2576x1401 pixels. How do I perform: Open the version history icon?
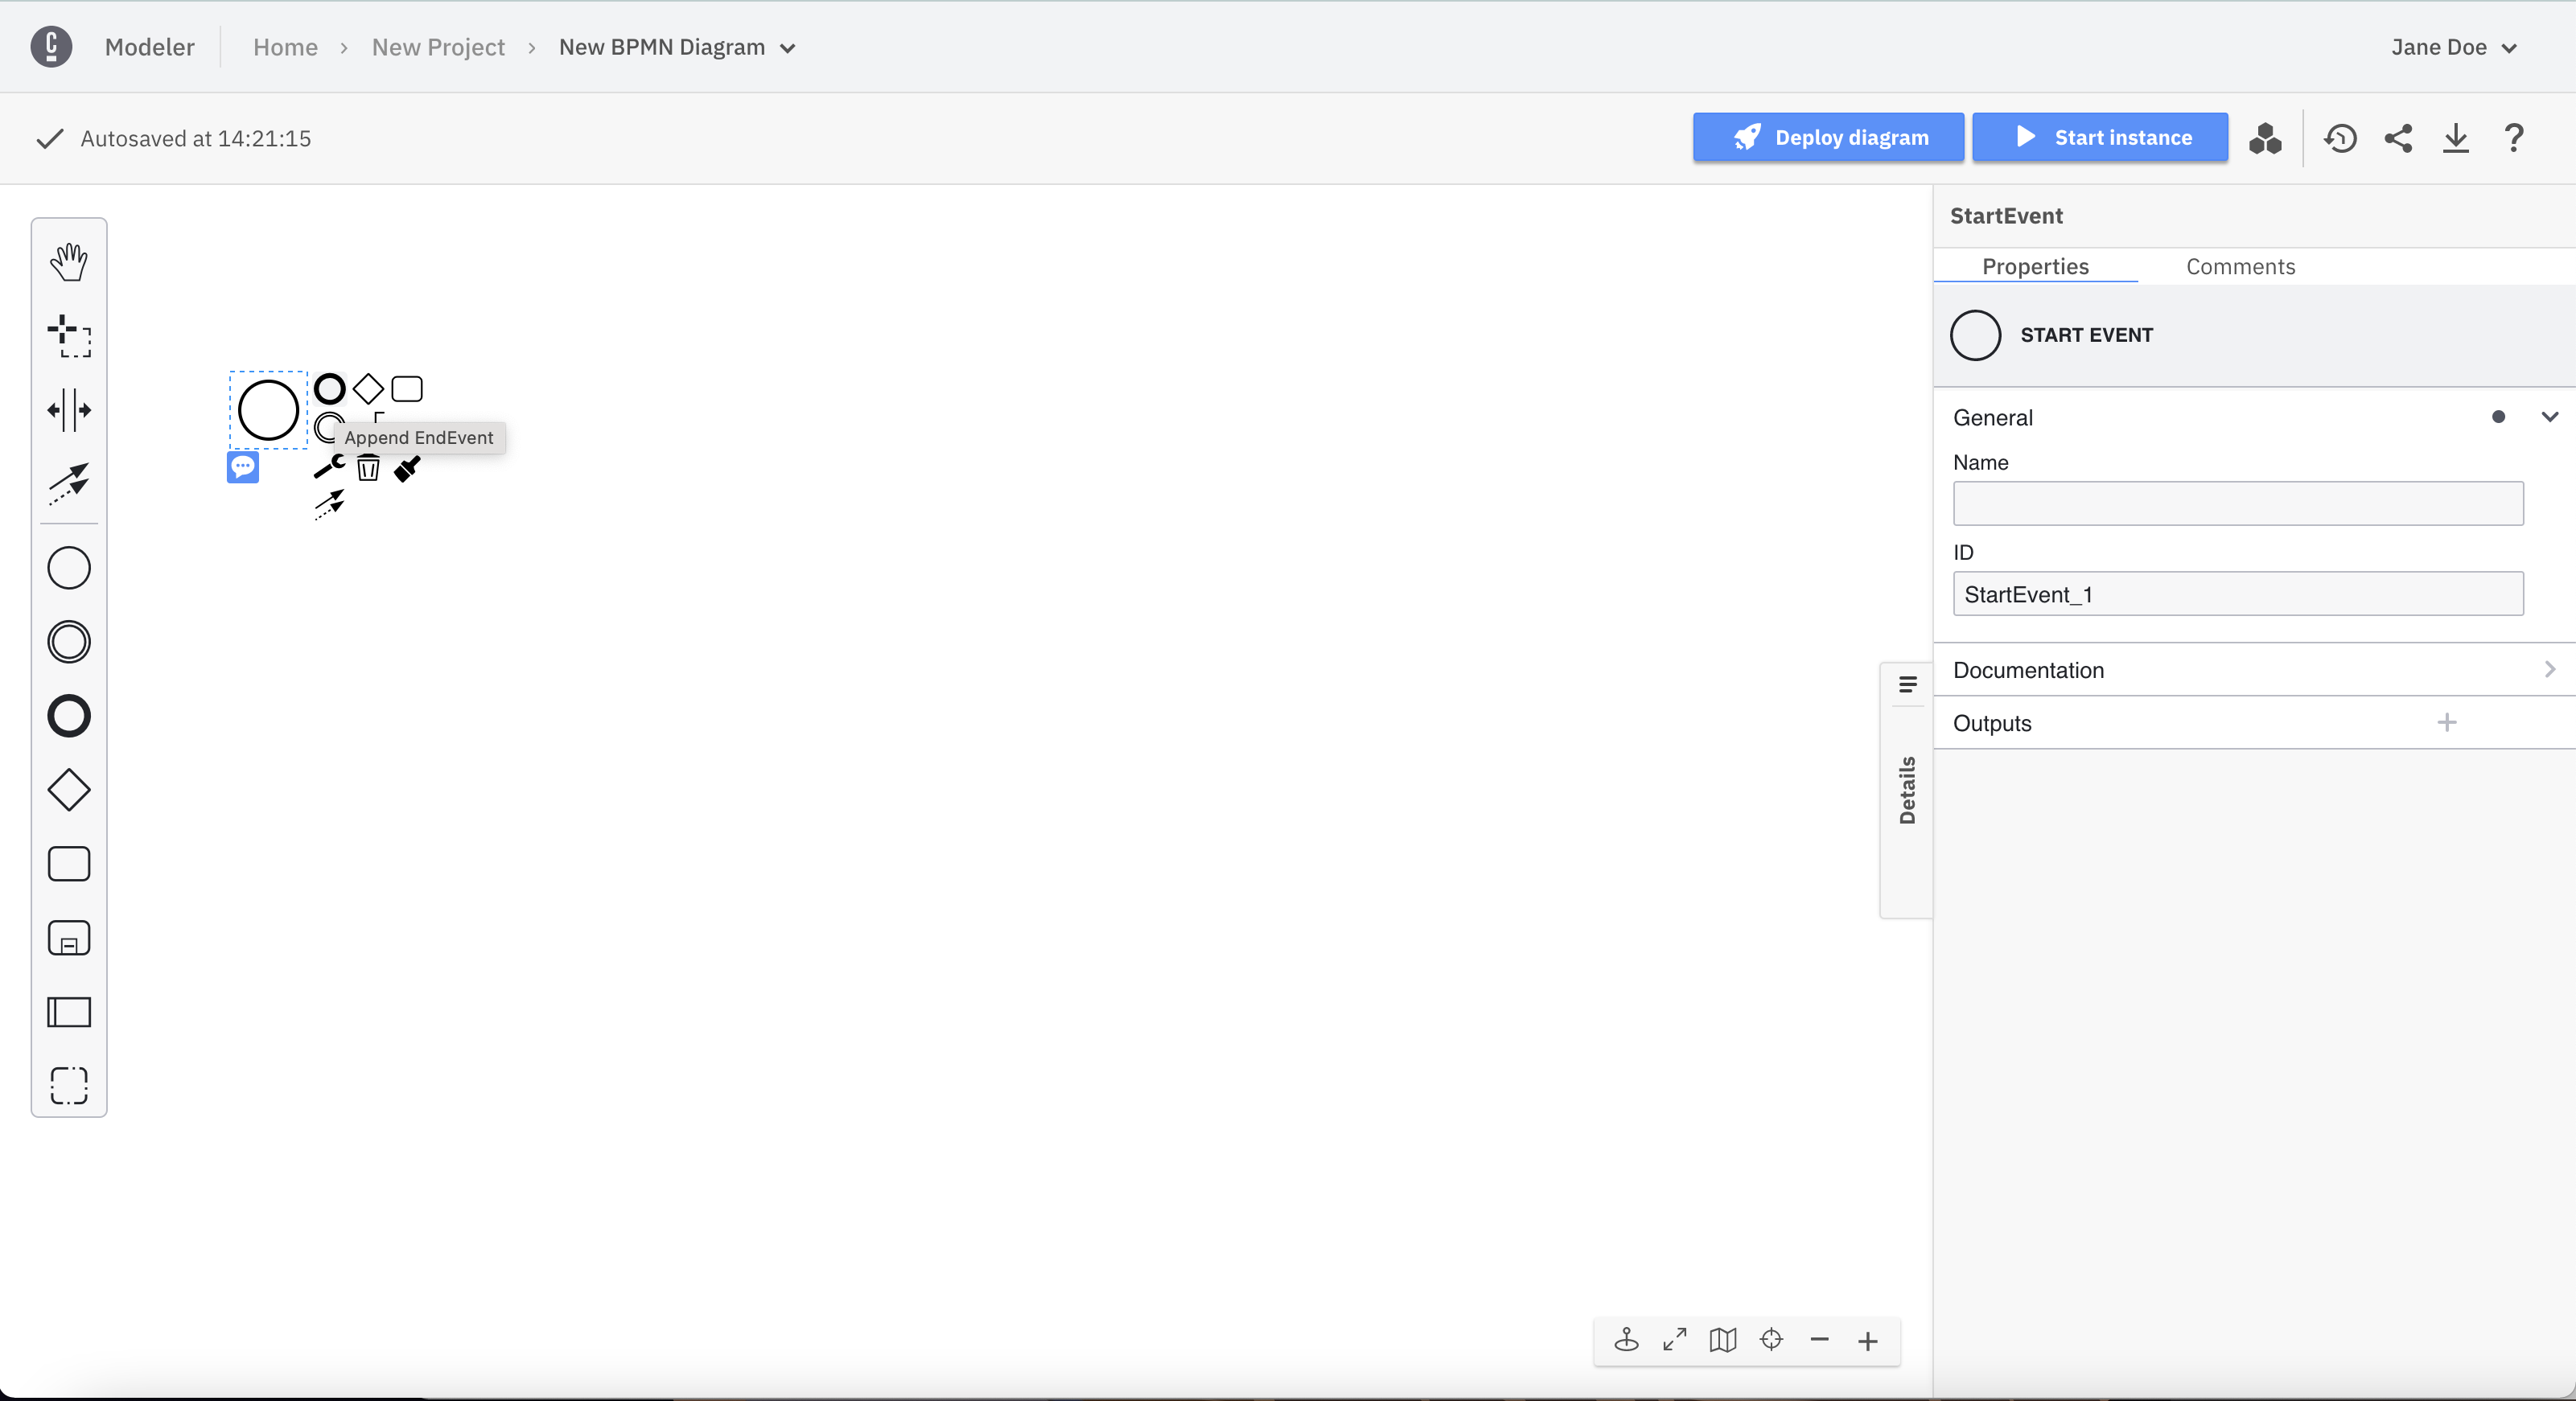(2340, 138)
